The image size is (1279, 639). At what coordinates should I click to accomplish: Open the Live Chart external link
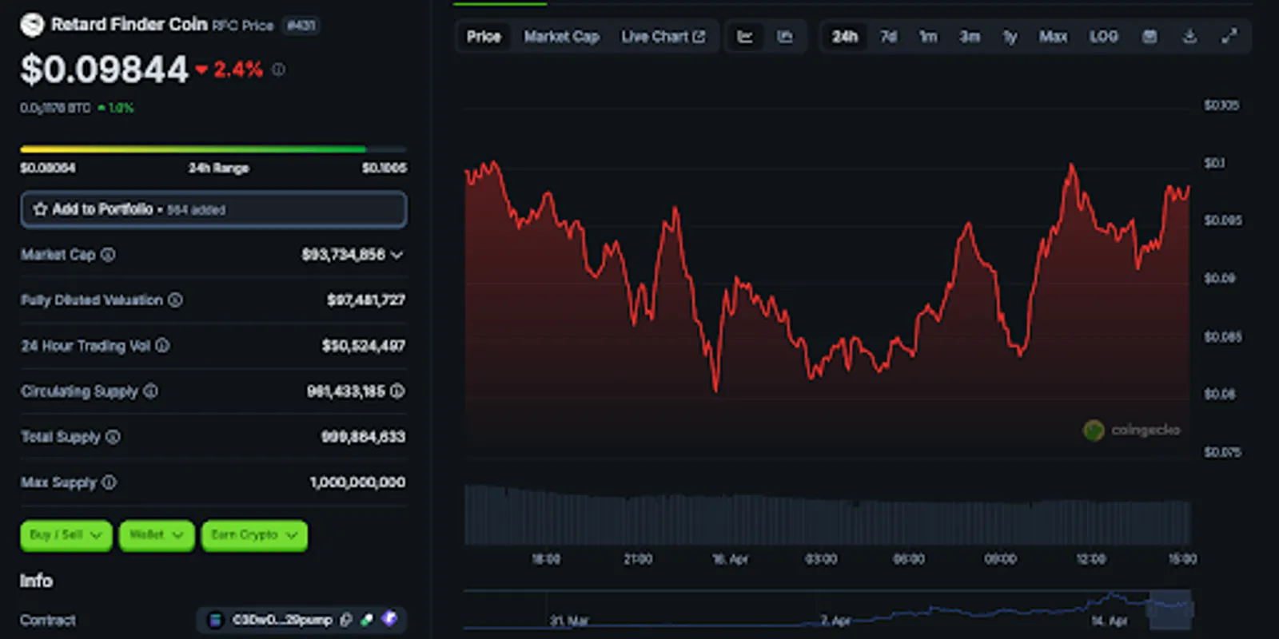(x=663, y=37)
